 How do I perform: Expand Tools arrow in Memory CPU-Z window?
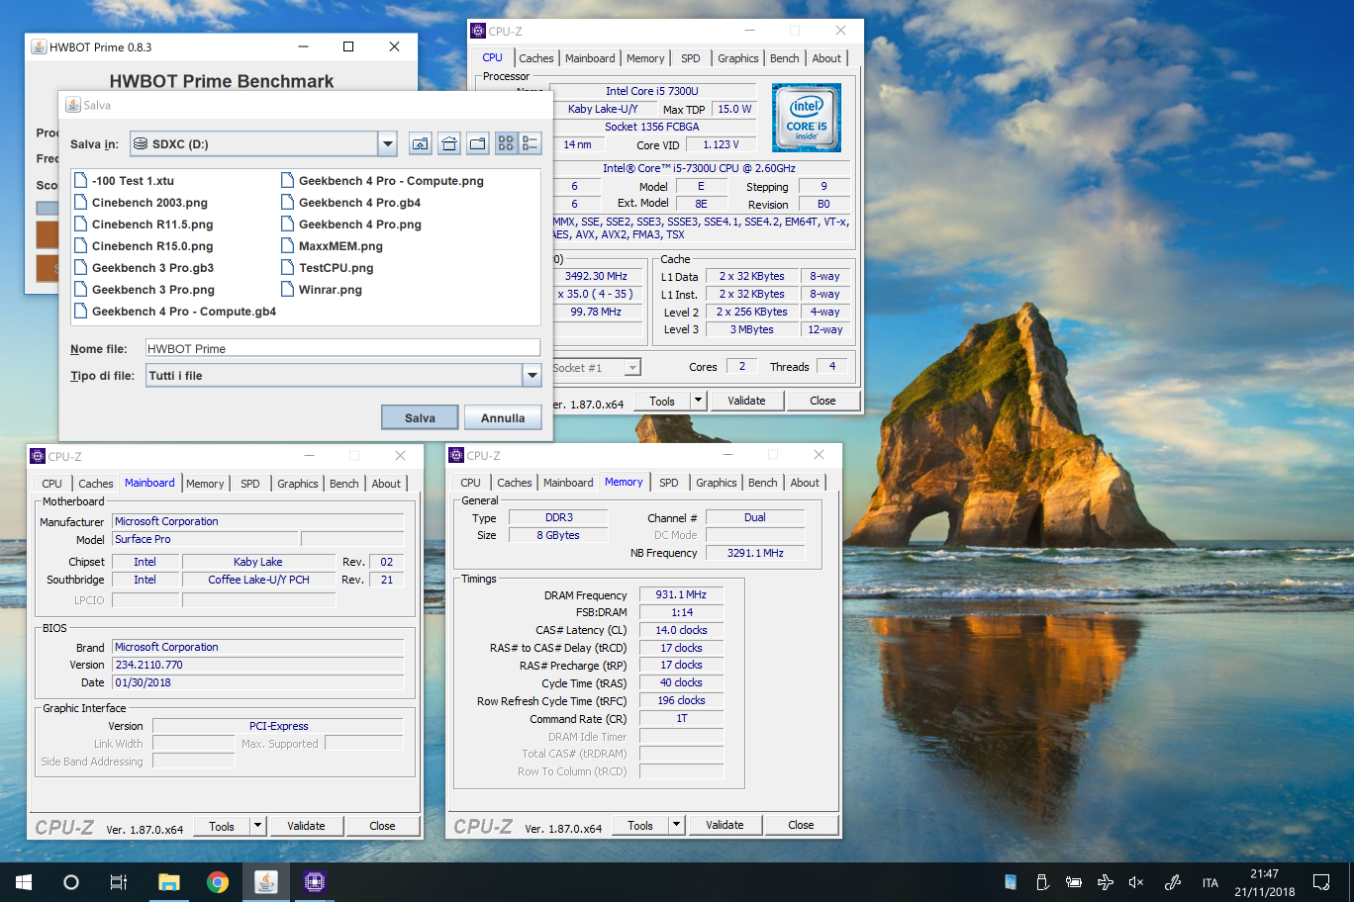pyautogui.click(x=676, y=825)
